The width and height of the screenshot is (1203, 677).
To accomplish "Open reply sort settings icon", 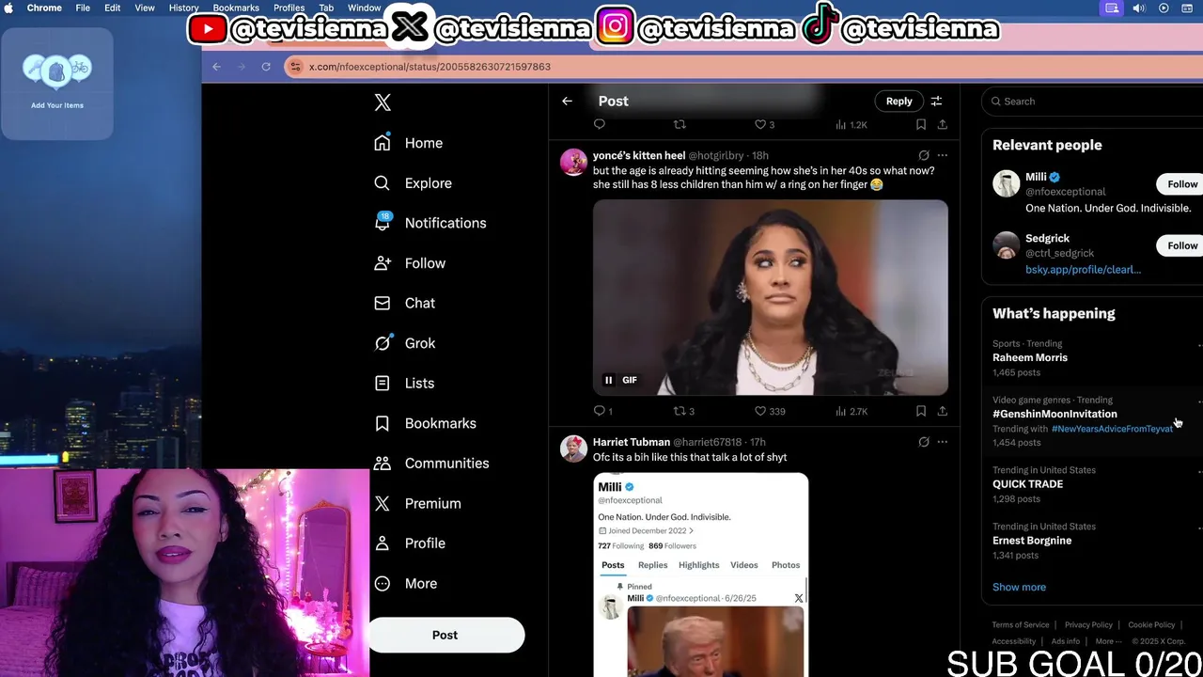I will point(936,101).
